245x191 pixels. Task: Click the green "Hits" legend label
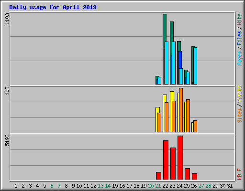tap(239, 20)
